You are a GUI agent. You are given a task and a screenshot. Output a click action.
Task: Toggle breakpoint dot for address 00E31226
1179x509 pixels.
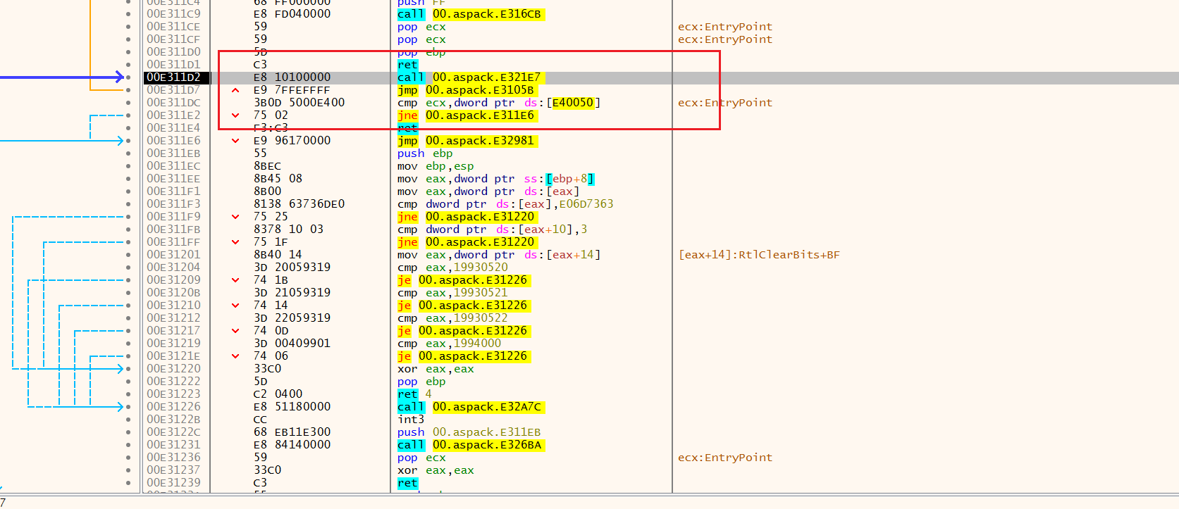coord(128,407)
